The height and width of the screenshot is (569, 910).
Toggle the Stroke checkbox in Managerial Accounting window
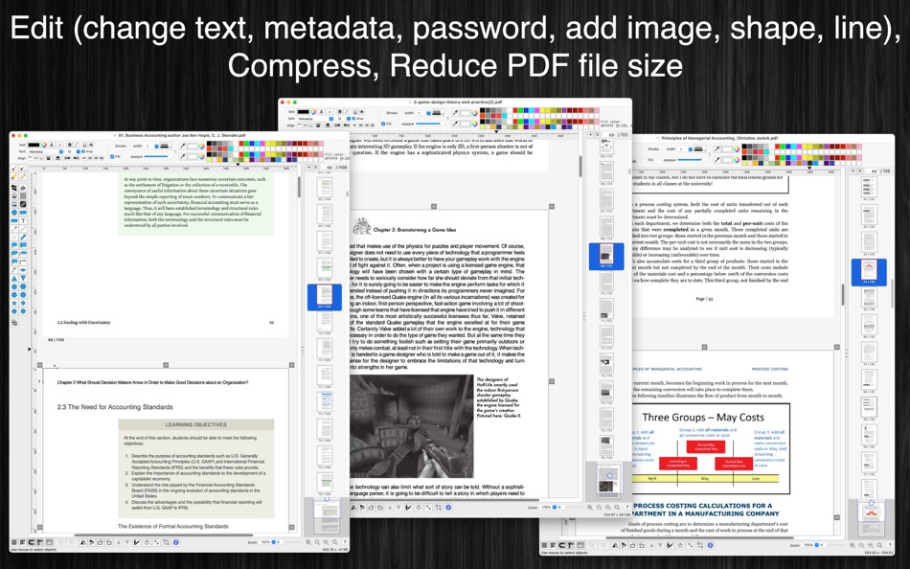[645, 149]
